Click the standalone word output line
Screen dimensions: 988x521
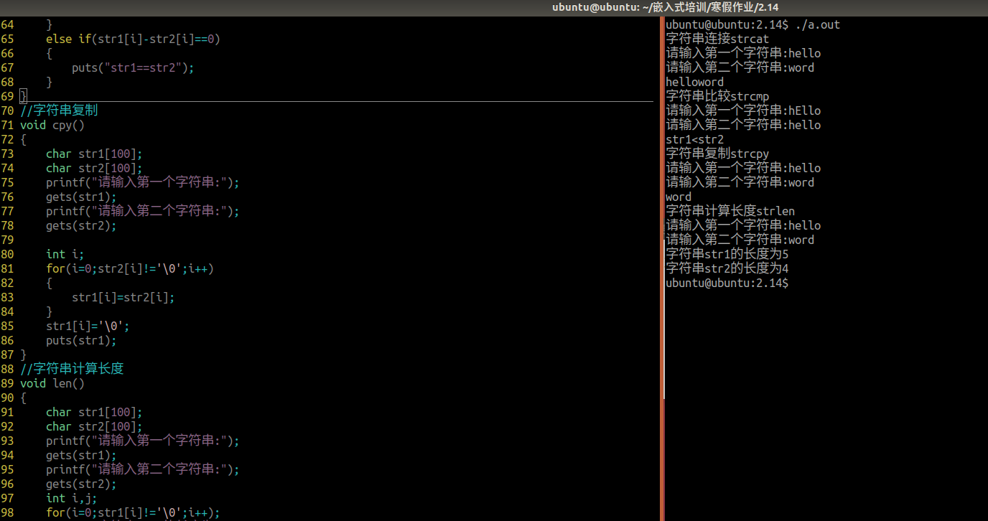pyautogui.click(x=679, y=197)
